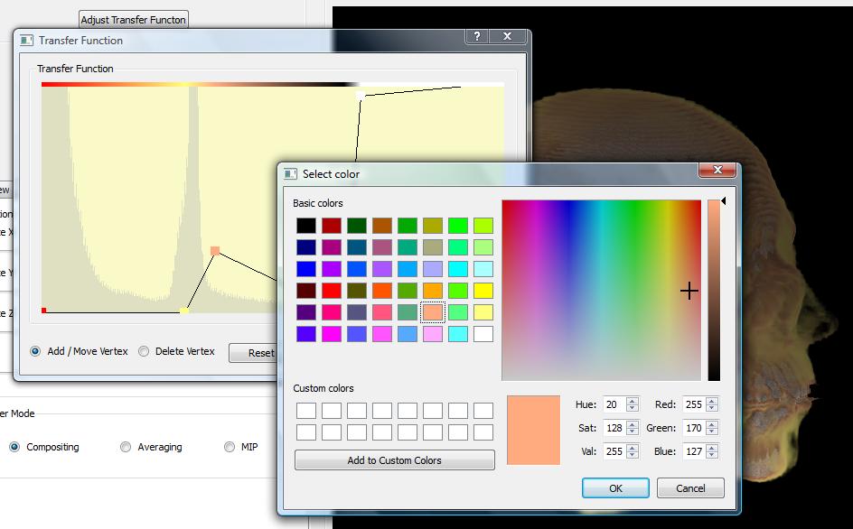Screen dimensions: 853x529
Task: Click the orange transfer function vertex
Action: click(x=215, y=251)
